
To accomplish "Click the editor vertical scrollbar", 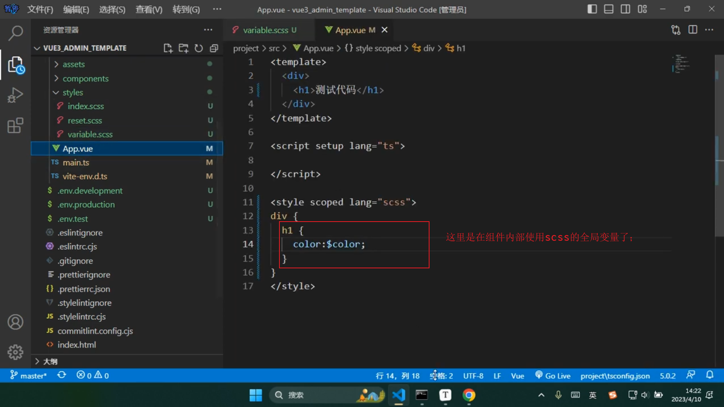I will pos(719,145).
